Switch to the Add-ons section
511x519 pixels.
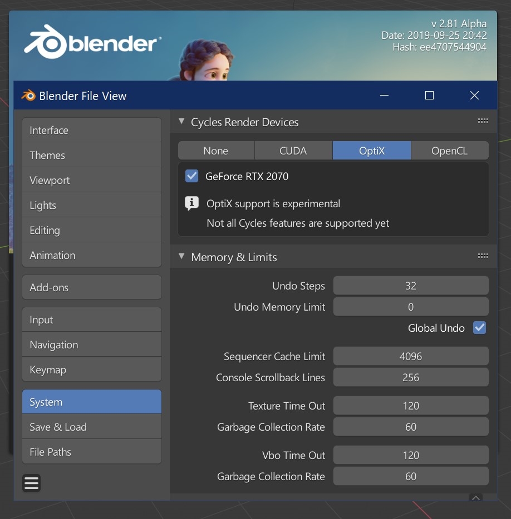point(92,287)
